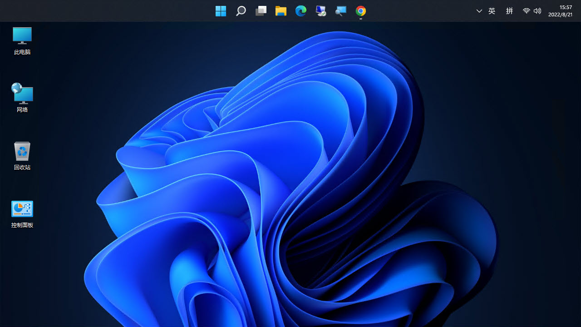Open the taskbar search magnifier

(241, 11)
